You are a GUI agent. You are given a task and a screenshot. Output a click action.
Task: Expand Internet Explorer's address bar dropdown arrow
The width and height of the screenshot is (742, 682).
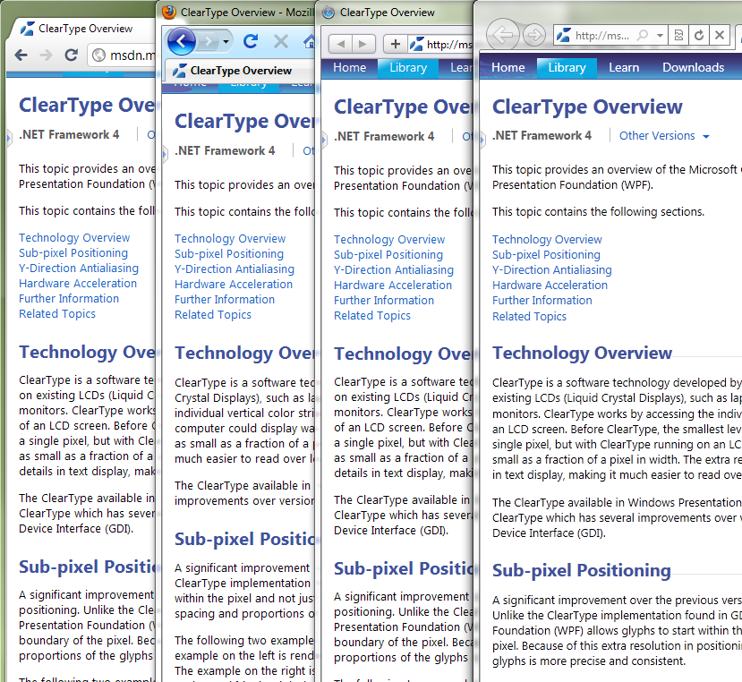click(x=660, y=35)
